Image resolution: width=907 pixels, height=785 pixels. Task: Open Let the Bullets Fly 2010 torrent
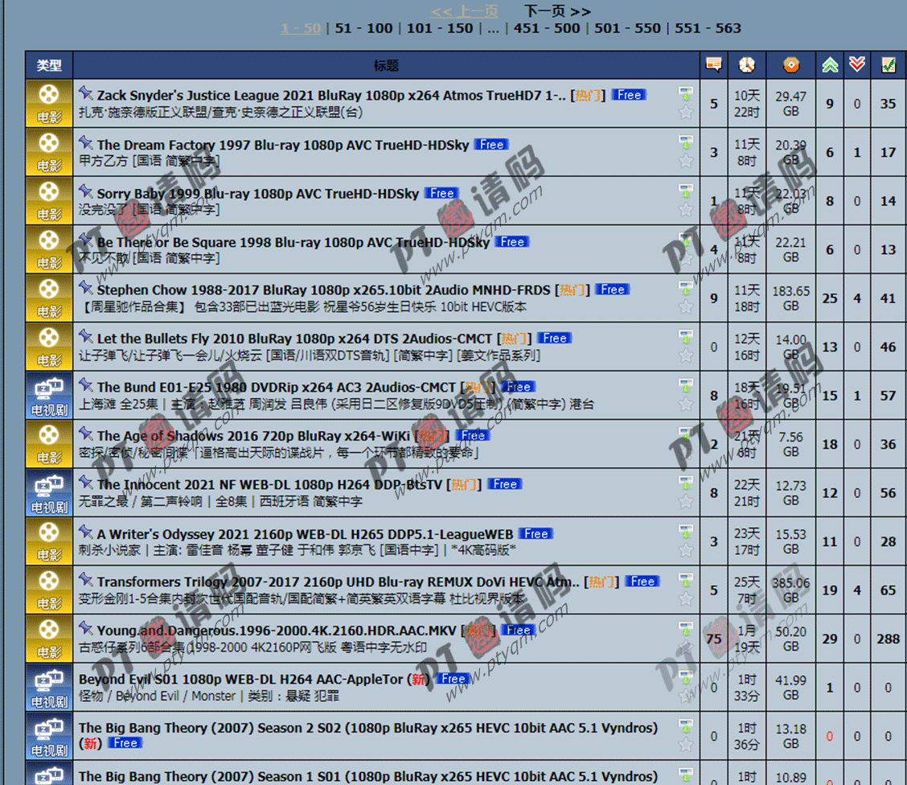[294, 339]
